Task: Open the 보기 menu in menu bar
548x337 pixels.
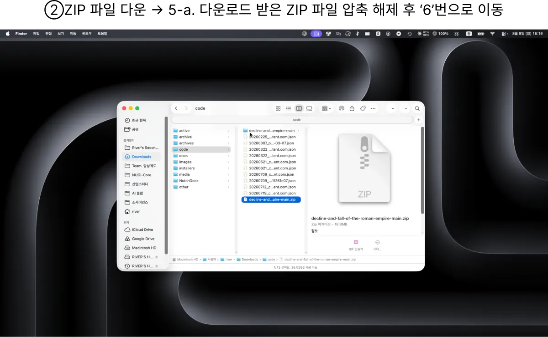Action: 61,34
